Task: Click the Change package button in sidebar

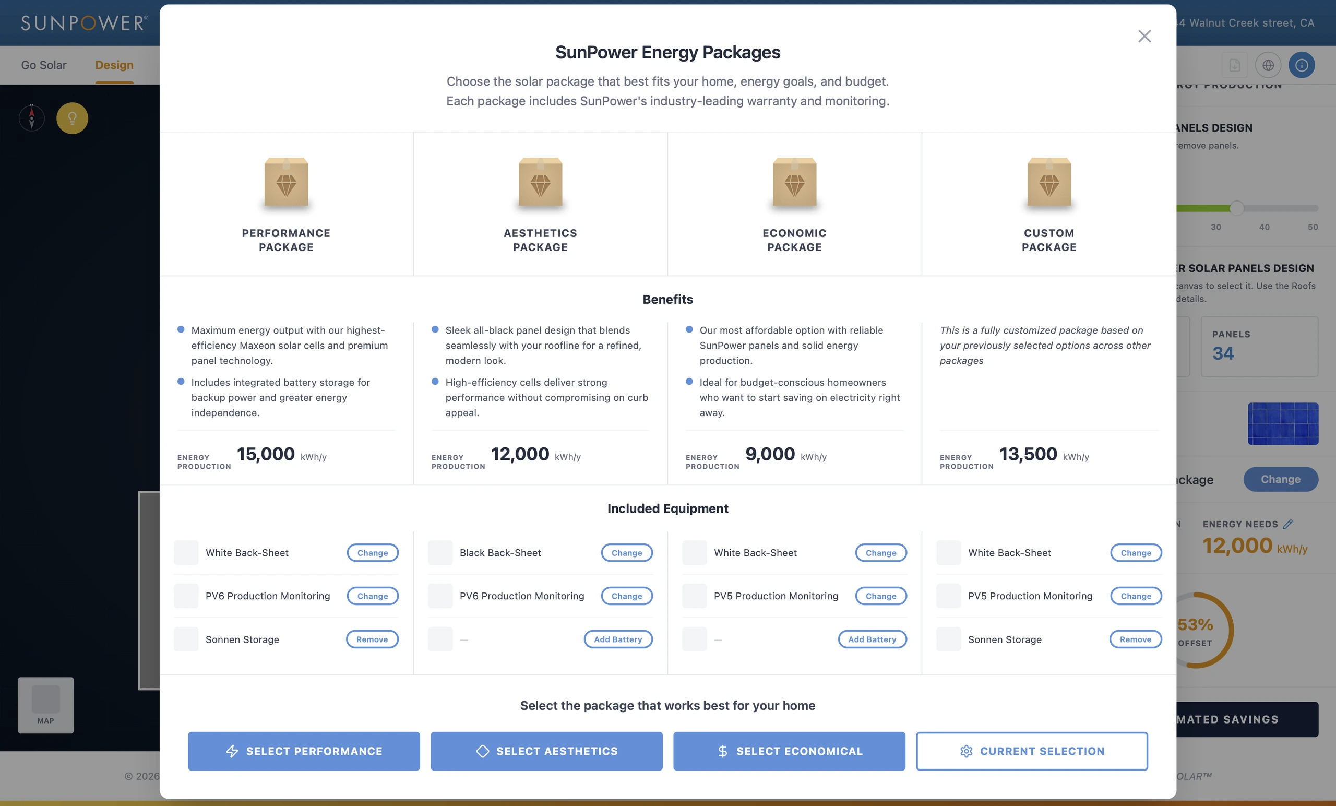Action: 1281,479
